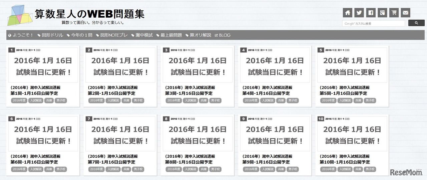Open the 算数星人のWEB問題集 site title
This screenshot has height=180, width=427.
tap(89, 14)
